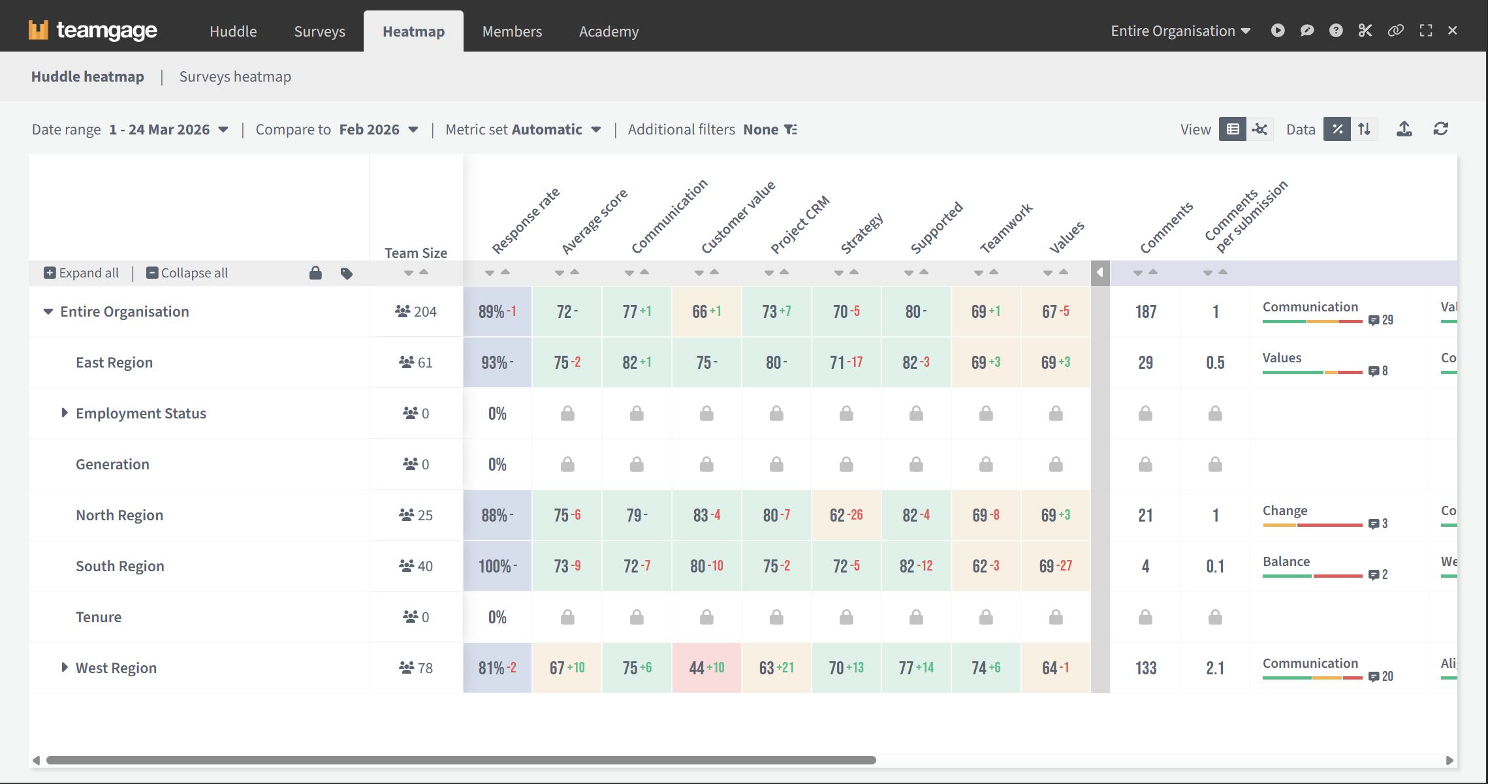
Task: Click the export/upload heatmap icon
Action: pyautogui.click(x=1404, y=129)
